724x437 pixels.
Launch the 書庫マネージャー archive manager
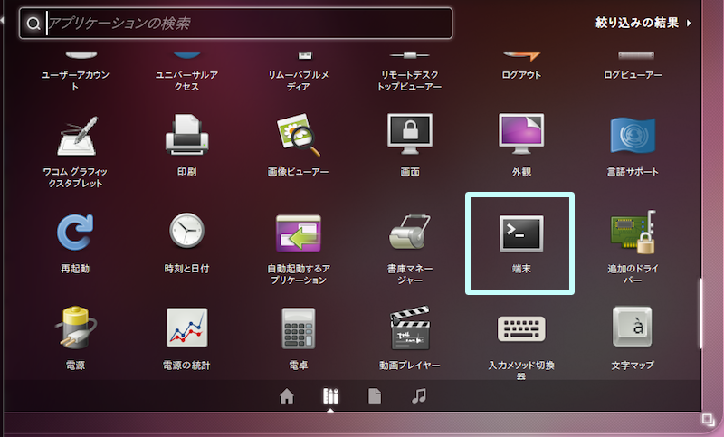pos(410,232)
